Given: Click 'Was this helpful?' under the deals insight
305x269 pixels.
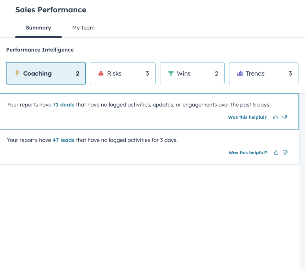Looking at the screenshot, I should tap(247, 117).
